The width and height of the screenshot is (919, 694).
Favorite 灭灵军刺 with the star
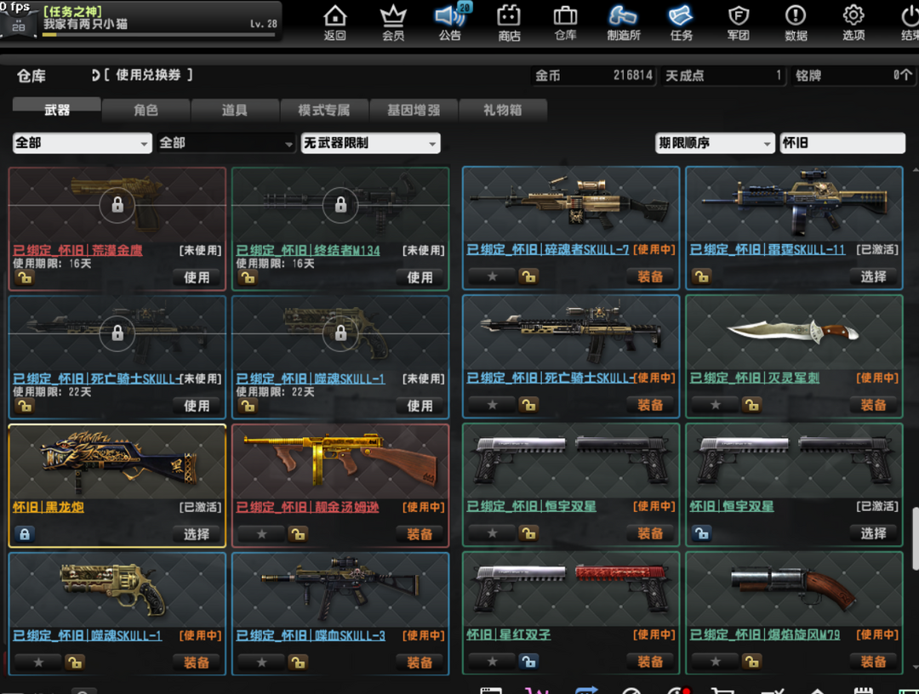pos(716,404)
